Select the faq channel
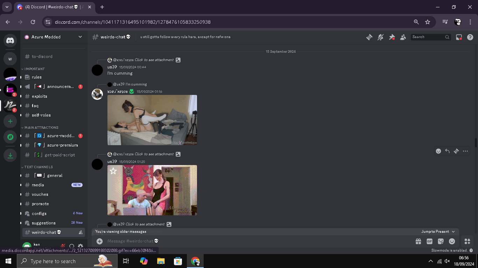Viewport: 478px width, 268px height. click(54, 106)
